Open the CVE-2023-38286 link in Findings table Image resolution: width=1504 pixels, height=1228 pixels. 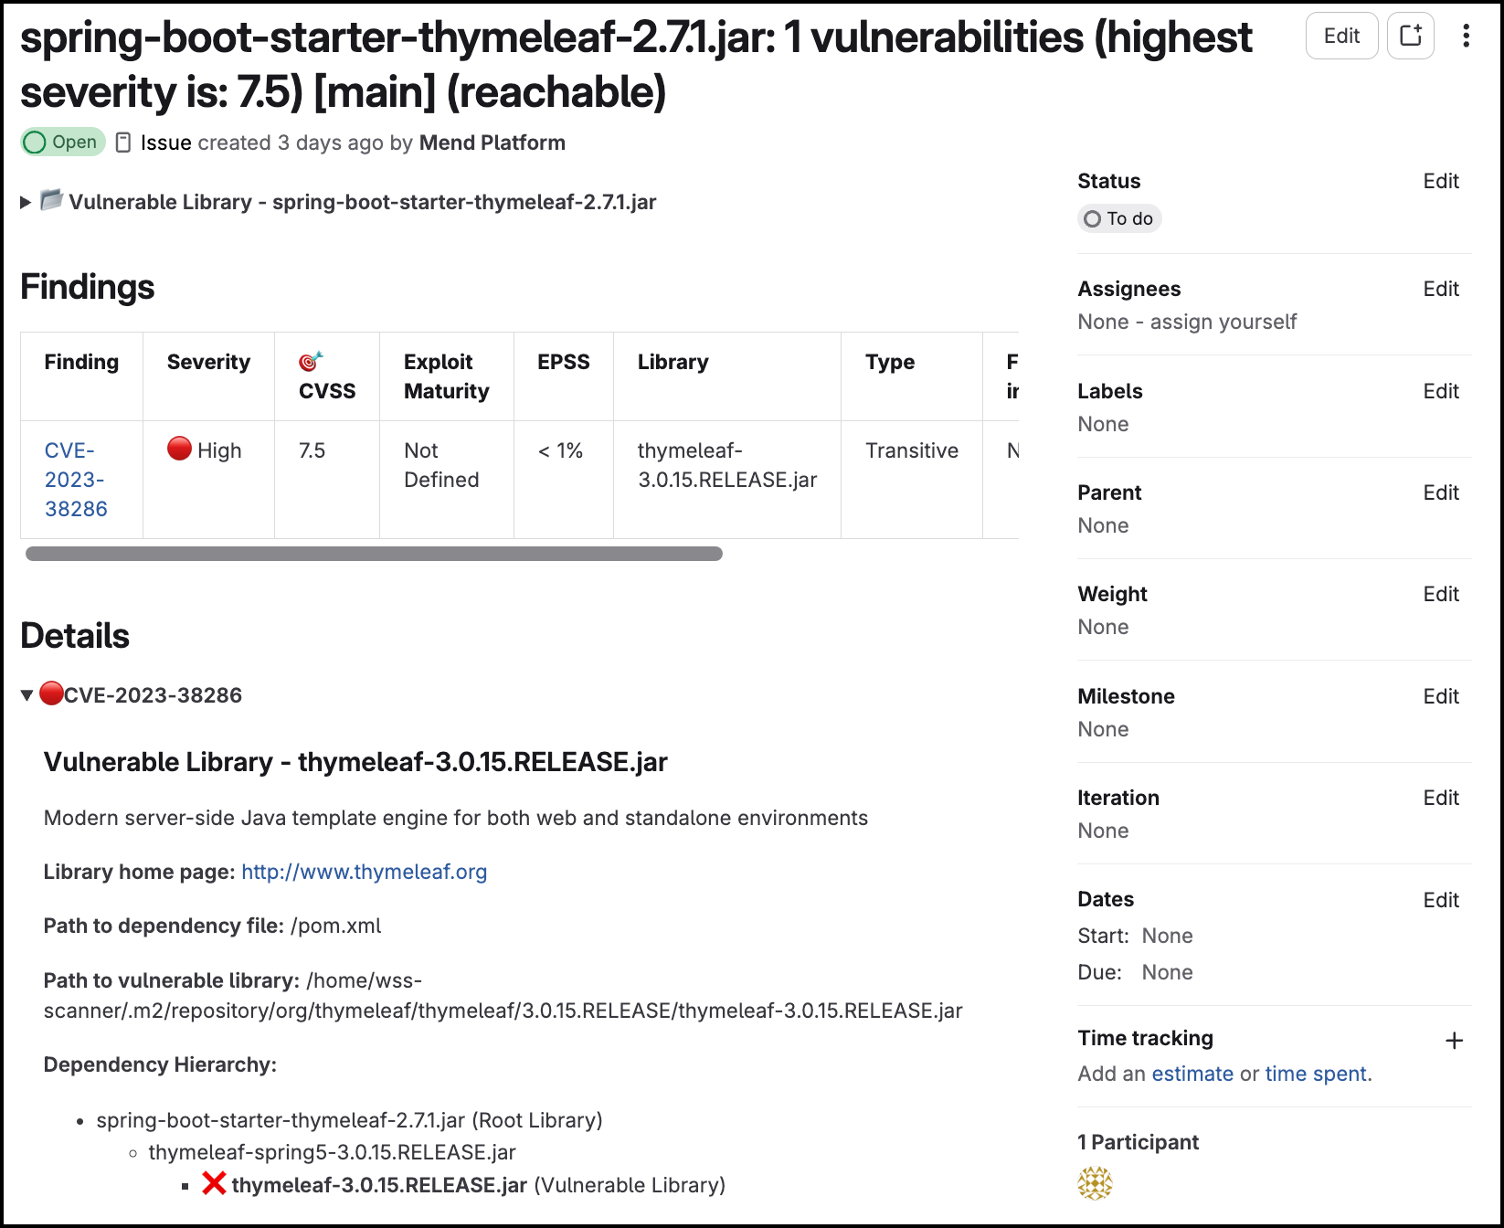click(76, 480)
